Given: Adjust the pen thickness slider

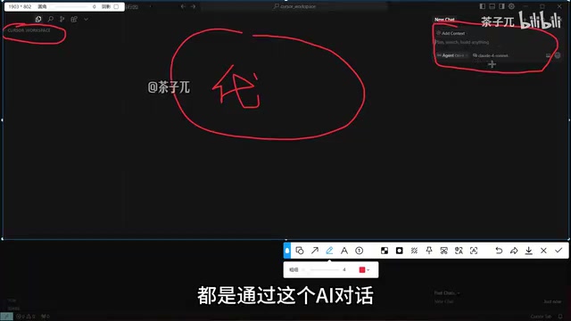Looking at the screenshot, I should click(320, 269).
